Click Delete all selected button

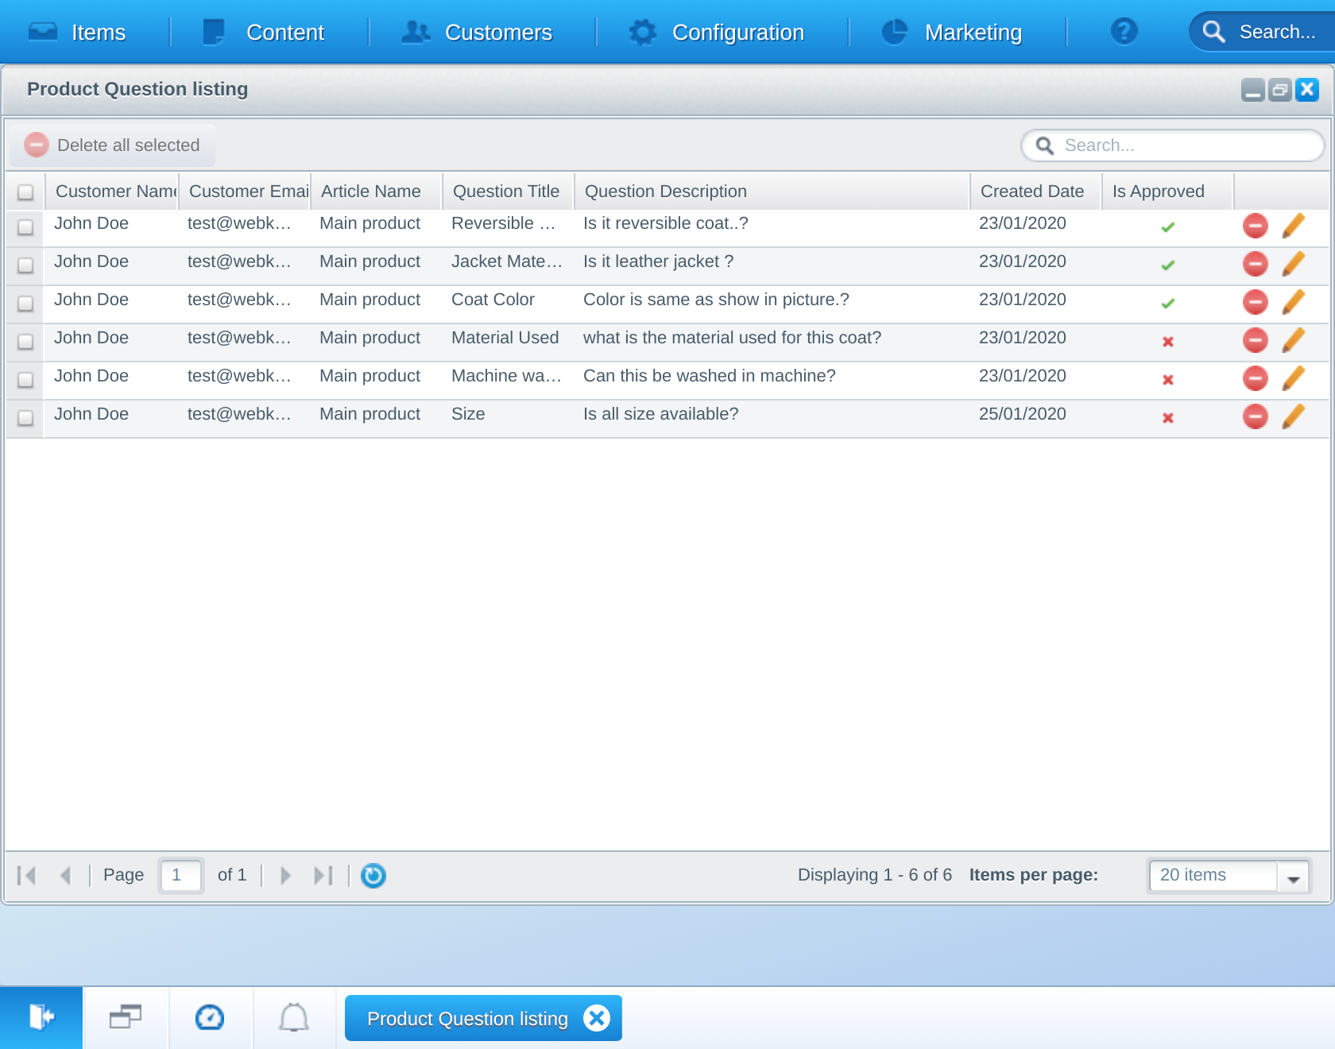[113, 145]
